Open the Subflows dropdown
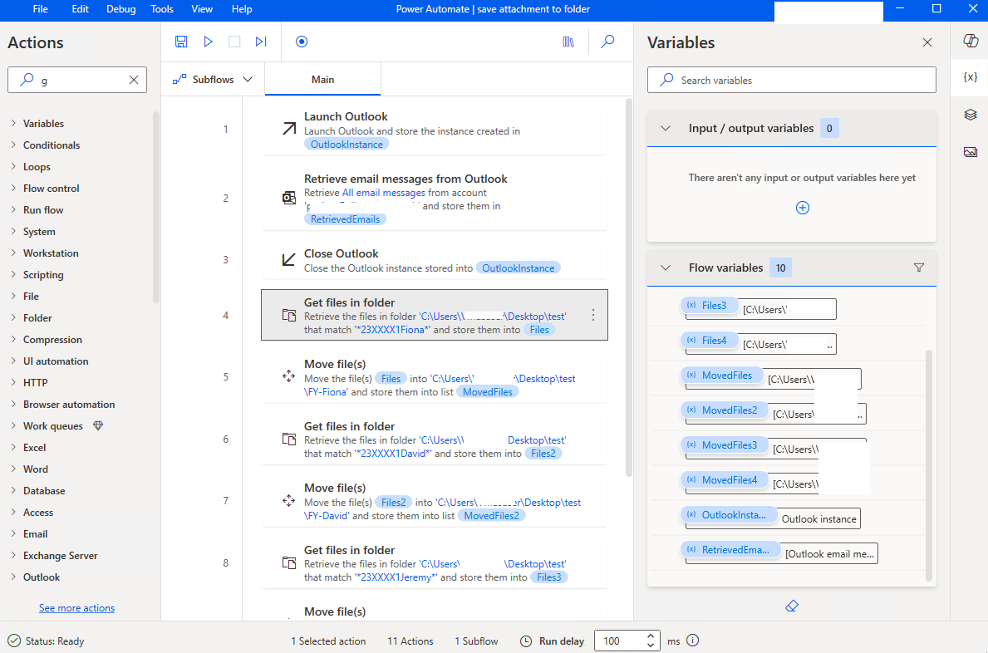 pos(212,78)
